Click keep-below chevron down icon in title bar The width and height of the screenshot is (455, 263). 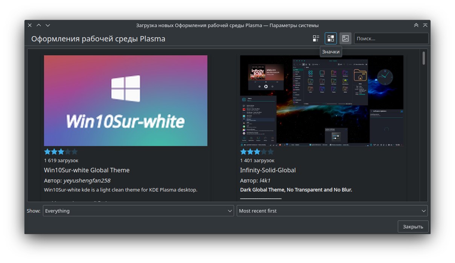point(48,25)
